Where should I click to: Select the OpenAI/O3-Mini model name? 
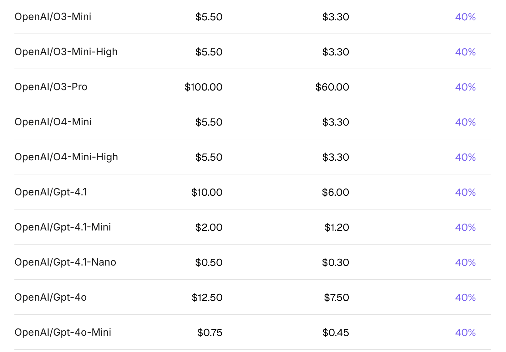coord(53,17)
